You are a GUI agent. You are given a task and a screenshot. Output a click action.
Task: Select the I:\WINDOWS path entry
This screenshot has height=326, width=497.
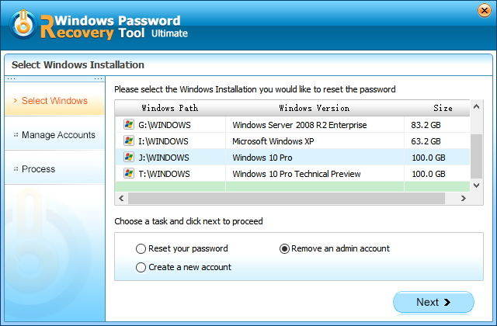(164, 141)
